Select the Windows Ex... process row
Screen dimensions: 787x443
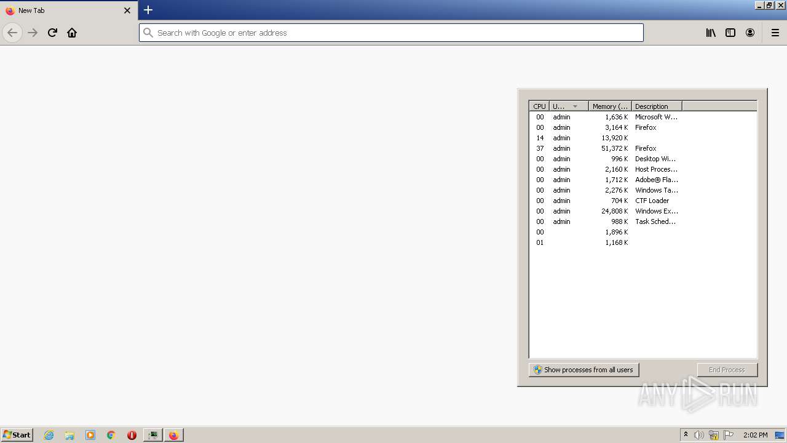coord(643,211)
